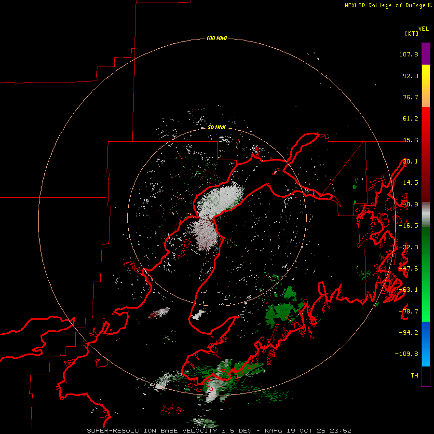The width and height of the screenshot is (434, 434).
Task: Select the -0.9 value on the velocity scale
Action: pos(410,204)
